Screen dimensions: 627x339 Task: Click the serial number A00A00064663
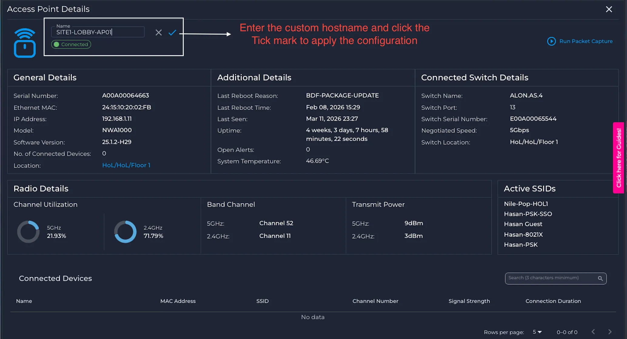pyautogui.click(x=126, y=96)
